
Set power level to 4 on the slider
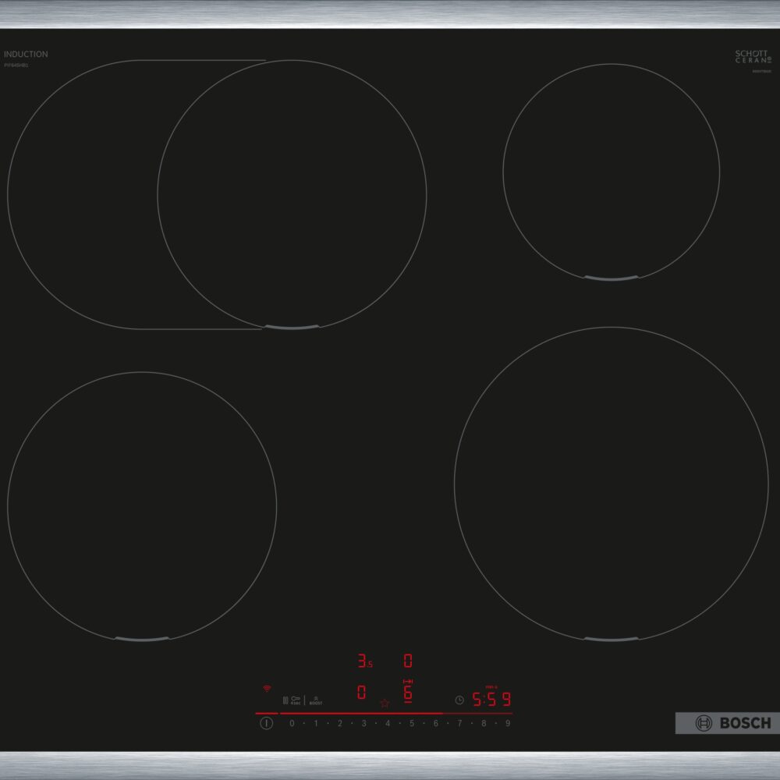click(388, 723)
